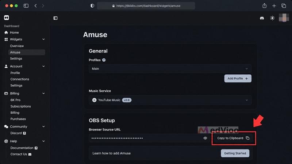The width and height of the screenshot is (292, 164).
Task: Click the v2.0 version badge
Action: point(127,100)
